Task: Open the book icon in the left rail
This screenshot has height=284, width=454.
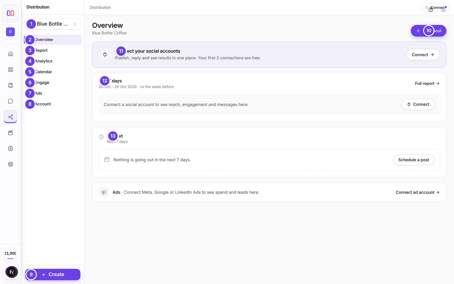Action: (x=10, y=85)
